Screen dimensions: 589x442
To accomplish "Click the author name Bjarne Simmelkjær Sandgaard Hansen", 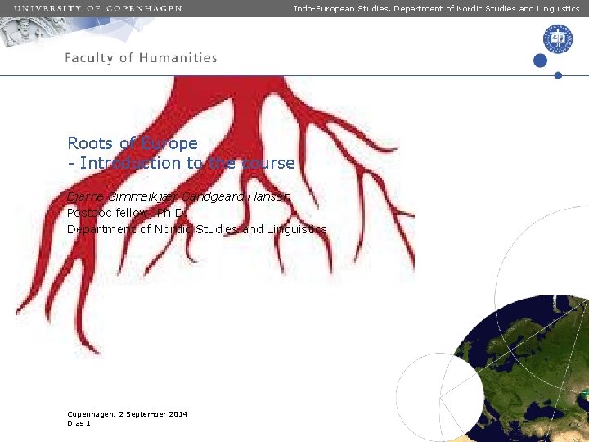I will point(179,196).
